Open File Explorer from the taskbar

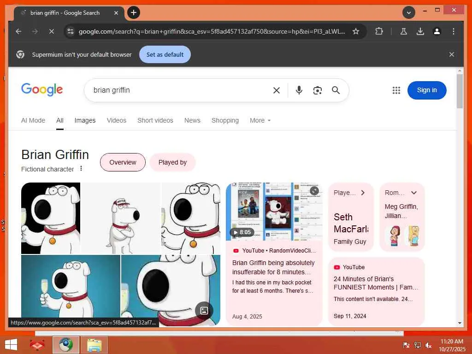pos(94,345)
